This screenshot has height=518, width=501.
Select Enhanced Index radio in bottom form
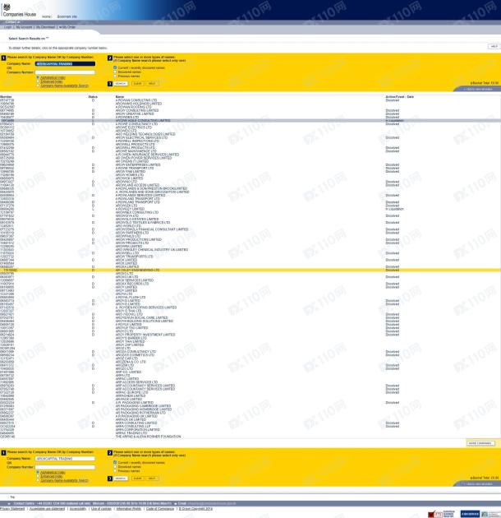(38, 476)
